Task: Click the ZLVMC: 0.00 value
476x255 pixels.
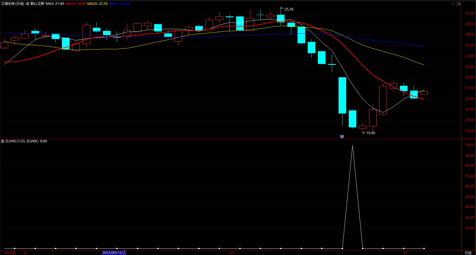Action: coord(37,141)
